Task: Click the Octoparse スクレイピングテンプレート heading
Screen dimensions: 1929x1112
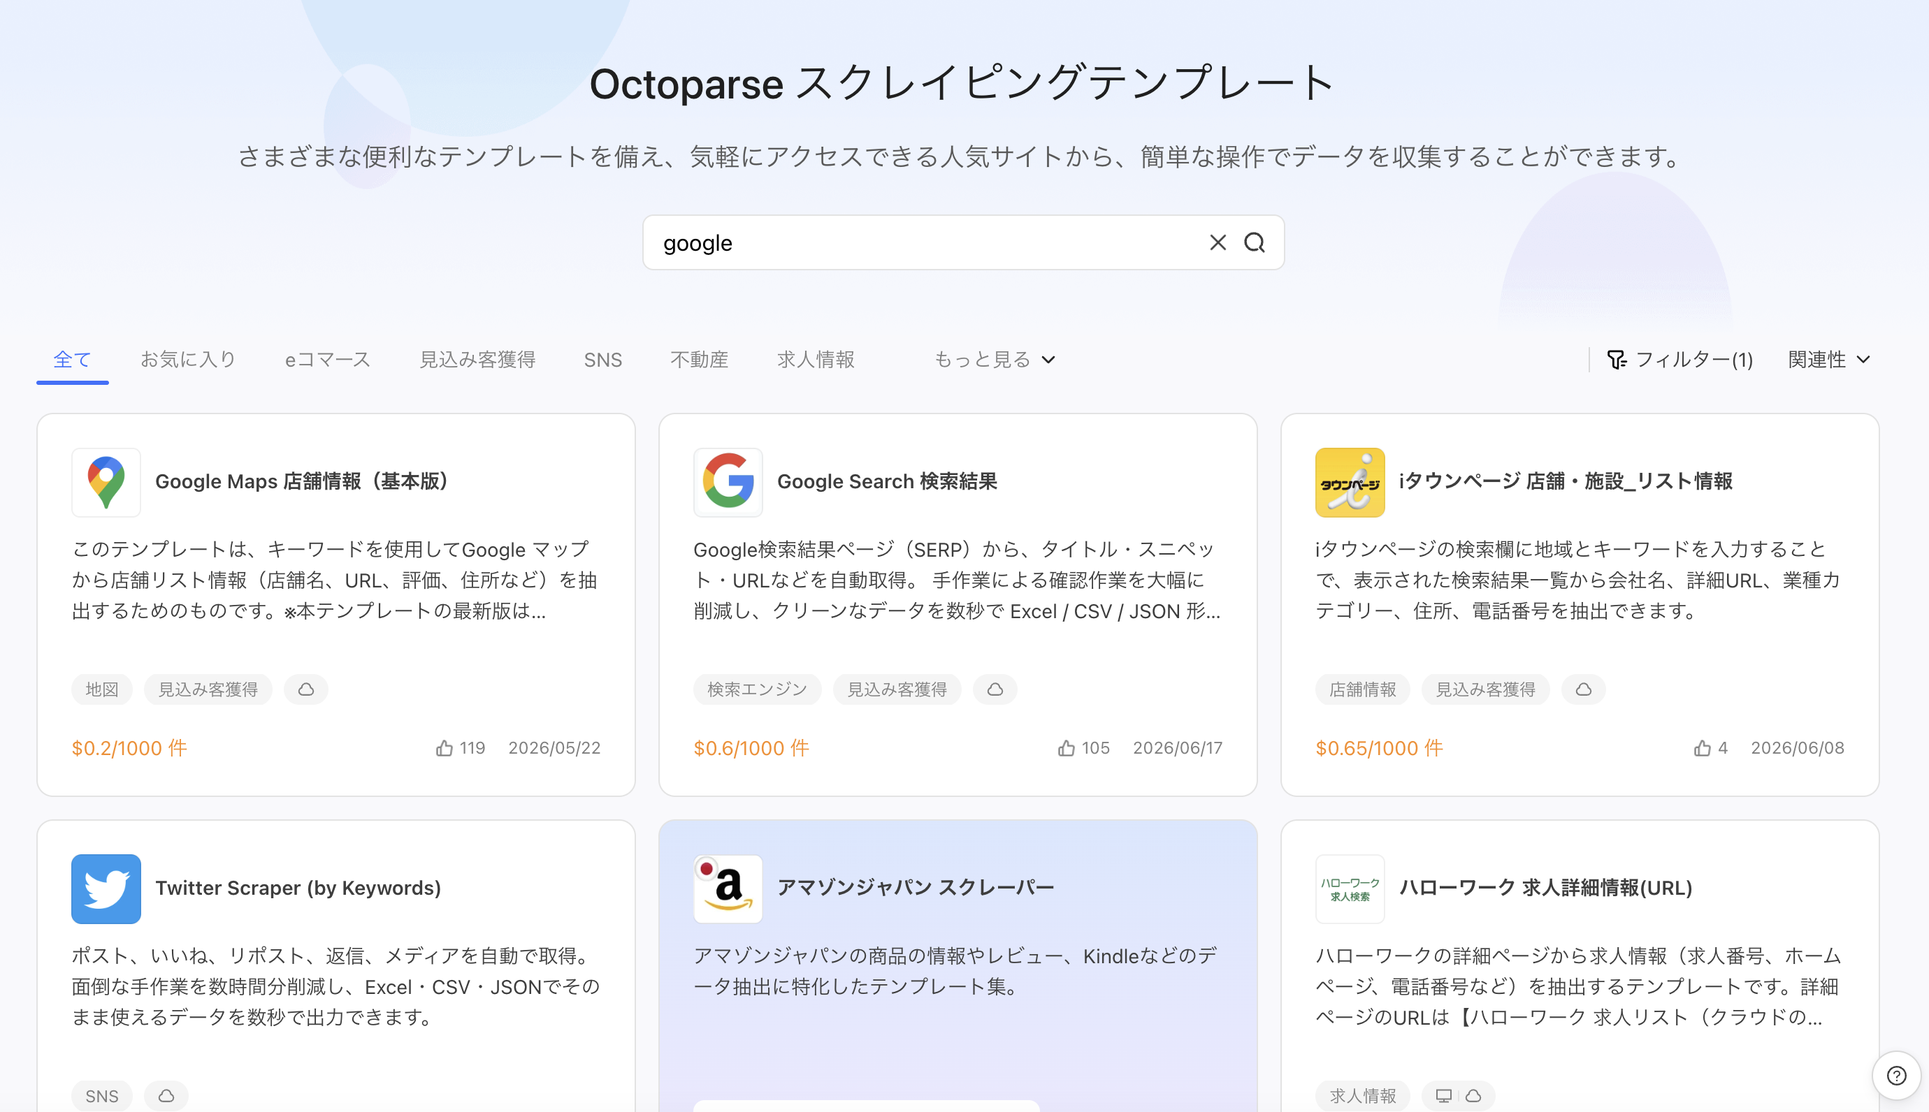Action: [x=962, y=82]
